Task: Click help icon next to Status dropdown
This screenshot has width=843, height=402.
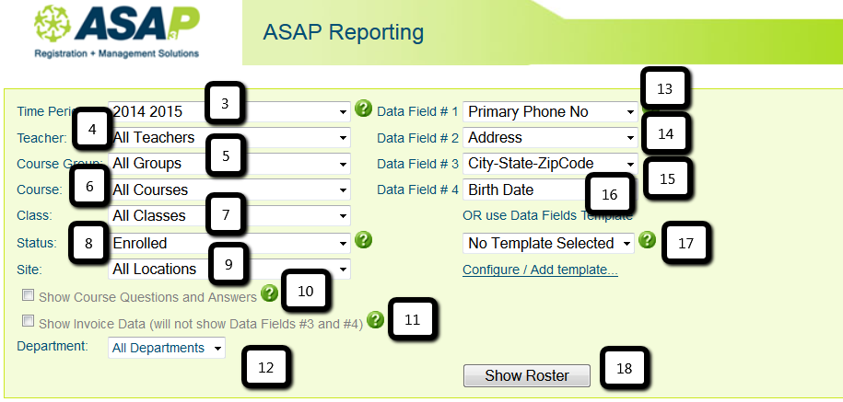Action: tap(364, 240)
